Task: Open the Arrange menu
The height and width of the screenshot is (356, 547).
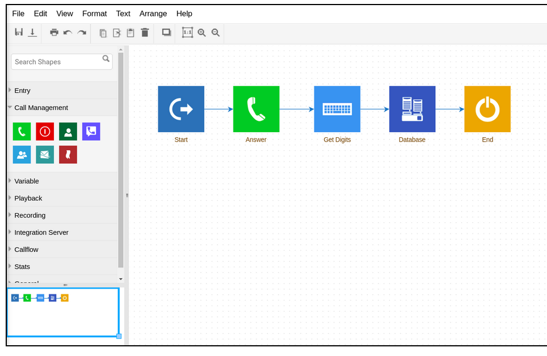Action: coord(153,14)
